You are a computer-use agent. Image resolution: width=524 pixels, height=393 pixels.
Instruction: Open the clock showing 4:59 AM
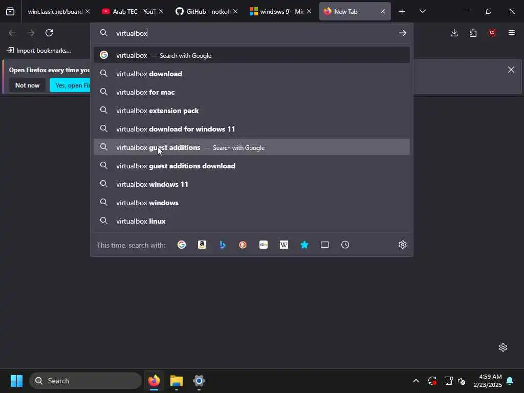tap(487, 381)
